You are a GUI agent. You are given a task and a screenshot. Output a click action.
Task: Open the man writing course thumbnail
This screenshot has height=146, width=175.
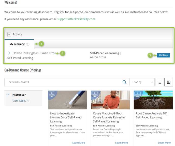(x=110, y=100)
